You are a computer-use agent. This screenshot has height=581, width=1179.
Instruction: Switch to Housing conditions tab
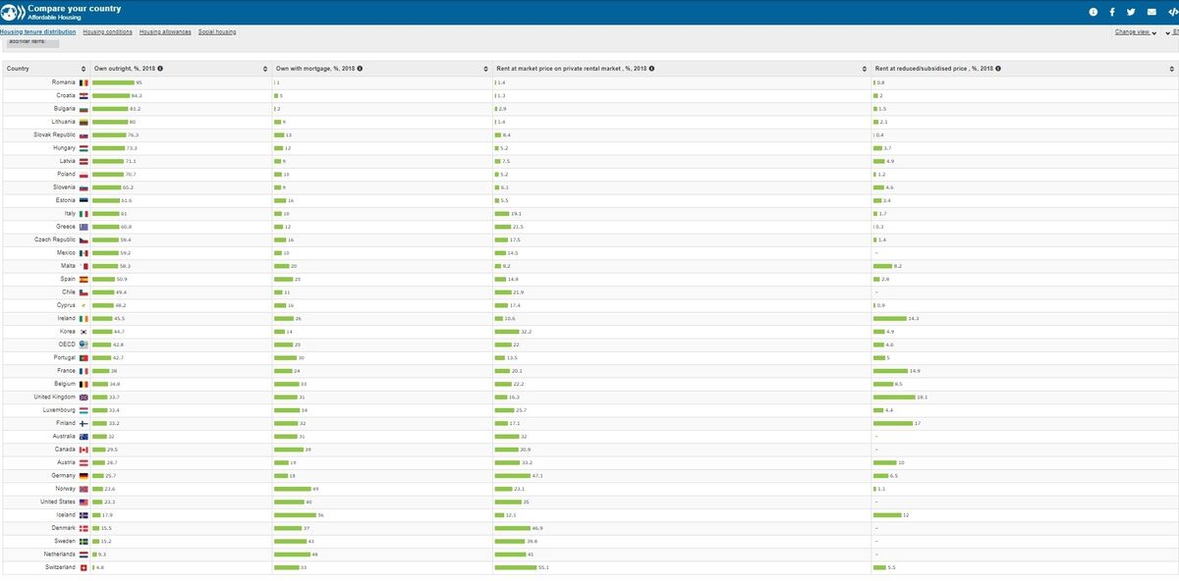(107, 32)
